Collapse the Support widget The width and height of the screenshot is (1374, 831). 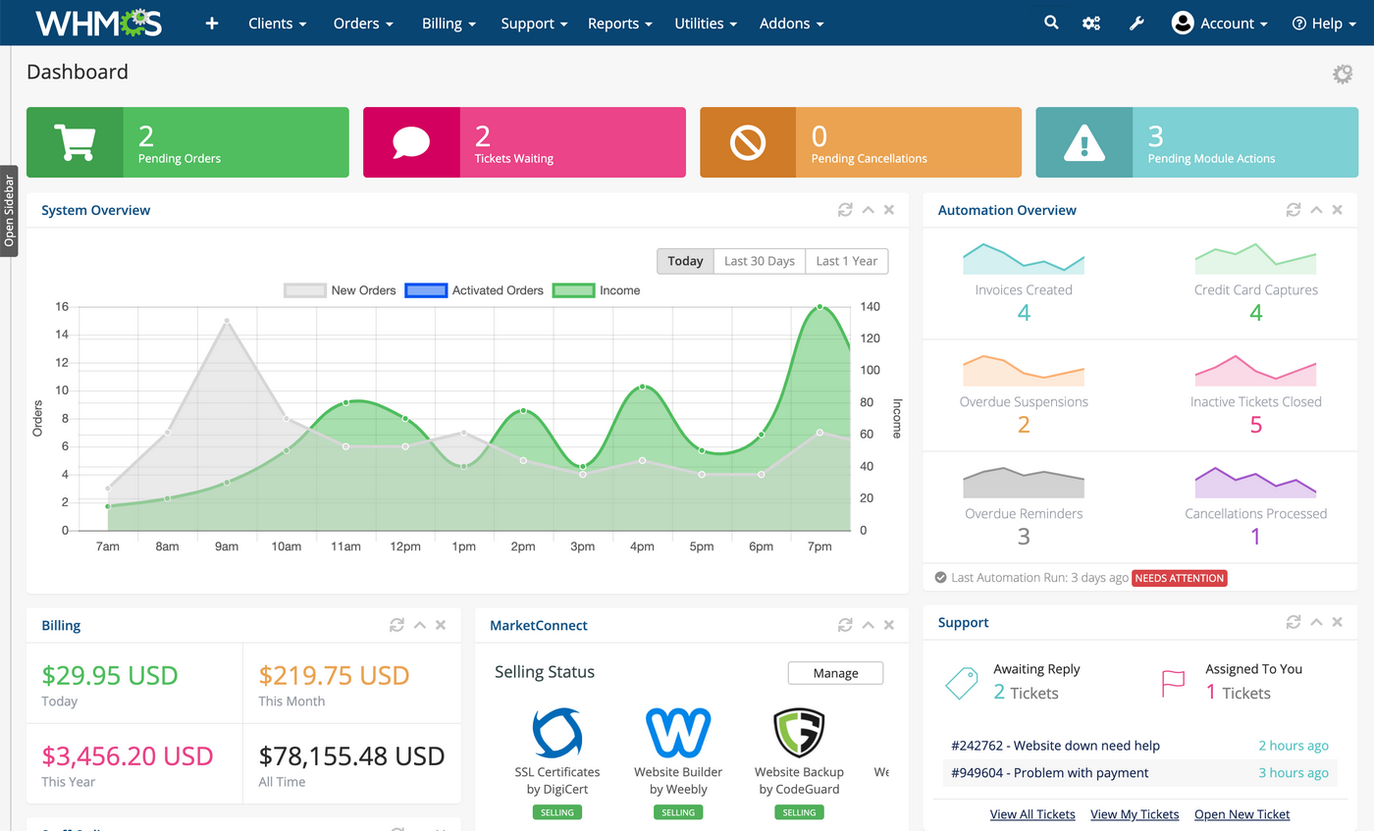[1316, 622]
